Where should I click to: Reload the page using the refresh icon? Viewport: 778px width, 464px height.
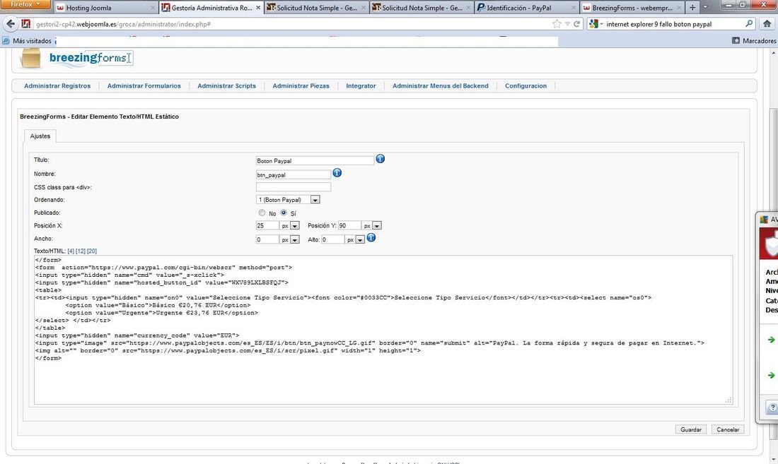click(576, 24)
